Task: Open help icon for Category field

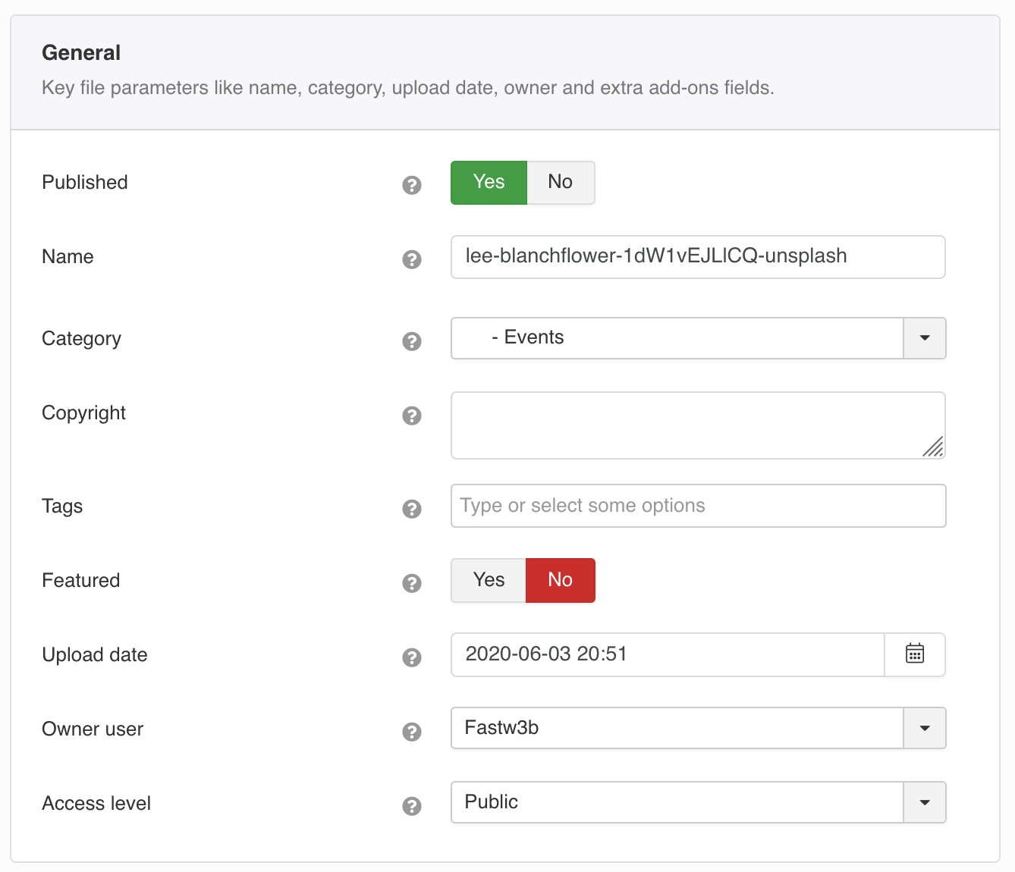Action: [x=412, y=341]
